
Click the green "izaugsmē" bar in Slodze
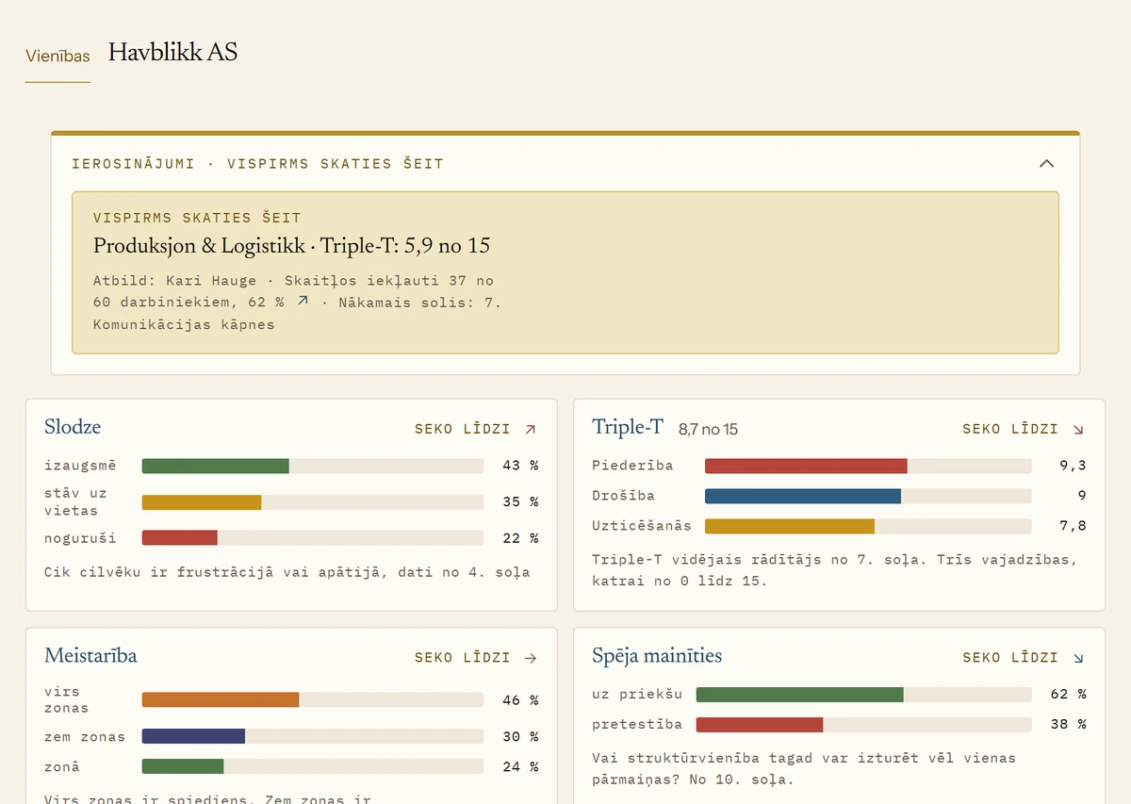point(216,466)
